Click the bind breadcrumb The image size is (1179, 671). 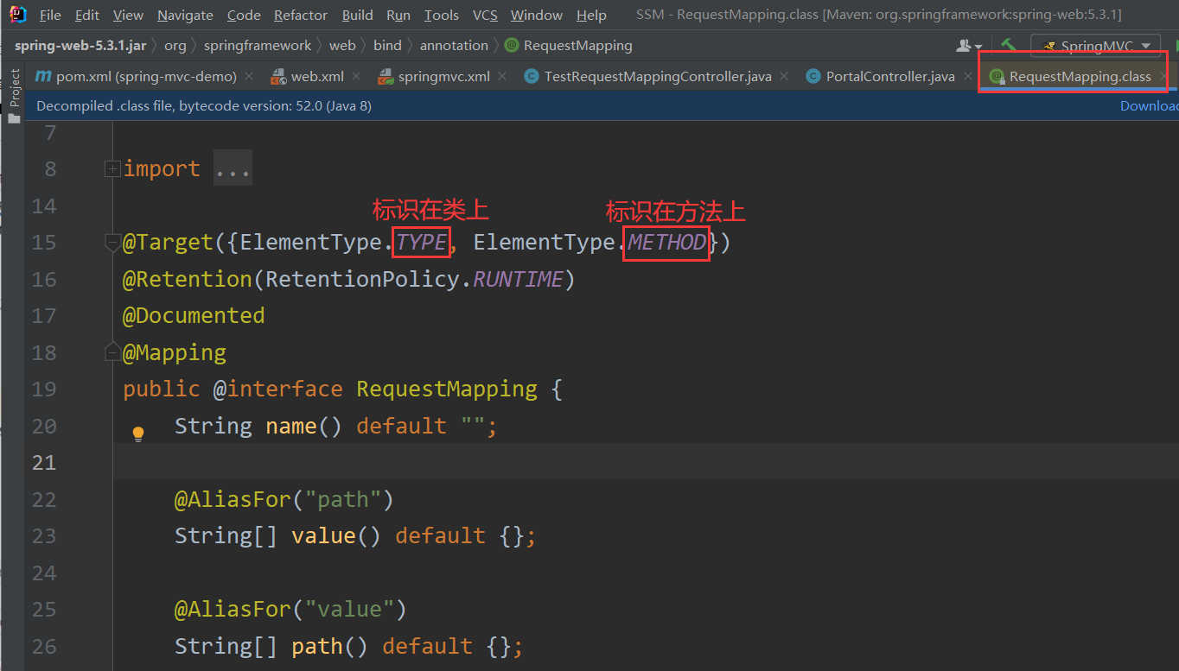pyautogui.click(x=387, y=46)
